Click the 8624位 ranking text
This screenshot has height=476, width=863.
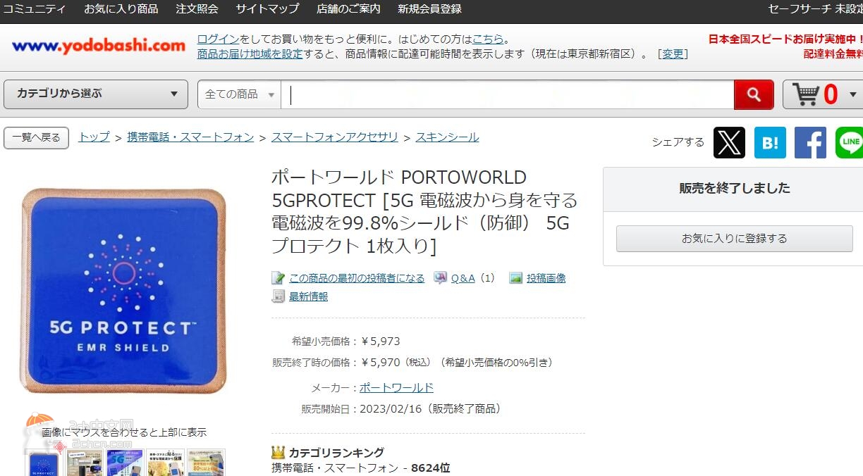coord(431,468)
